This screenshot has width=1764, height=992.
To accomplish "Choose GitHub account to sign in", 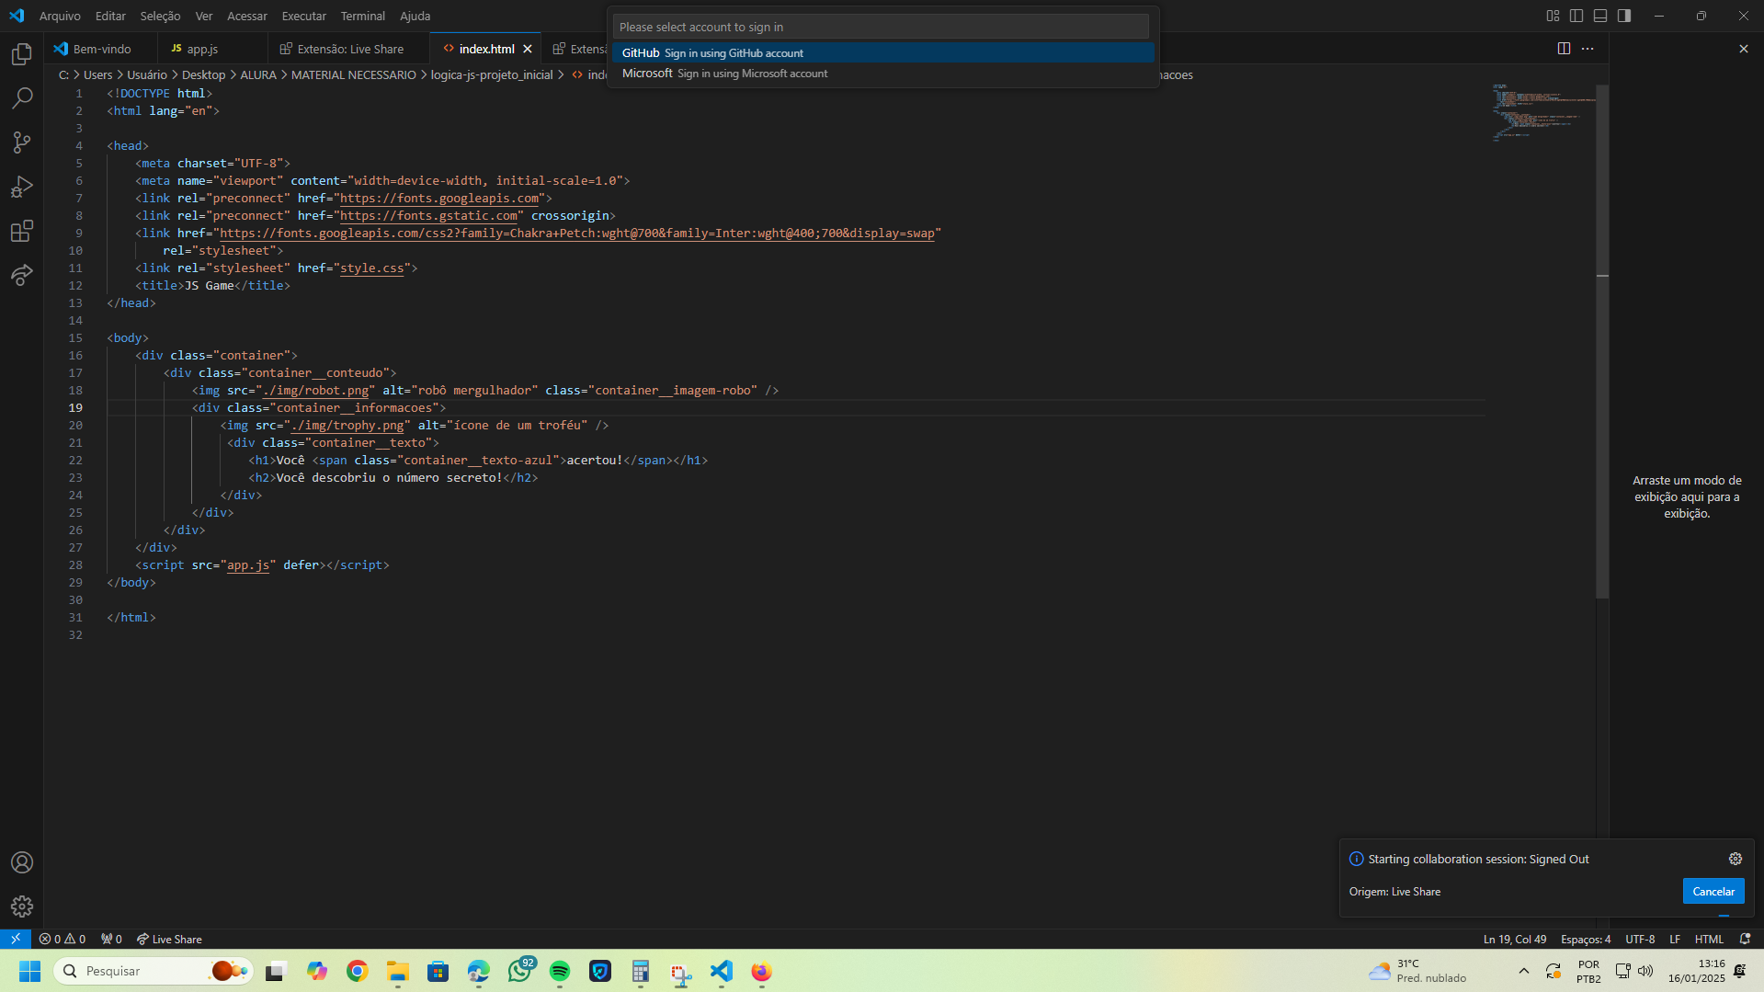I will 882,52.
